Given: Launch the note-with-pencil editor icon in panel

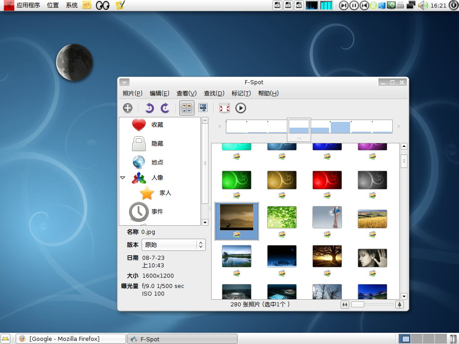Looking at the screenshot, I should [x=120, y=5].
